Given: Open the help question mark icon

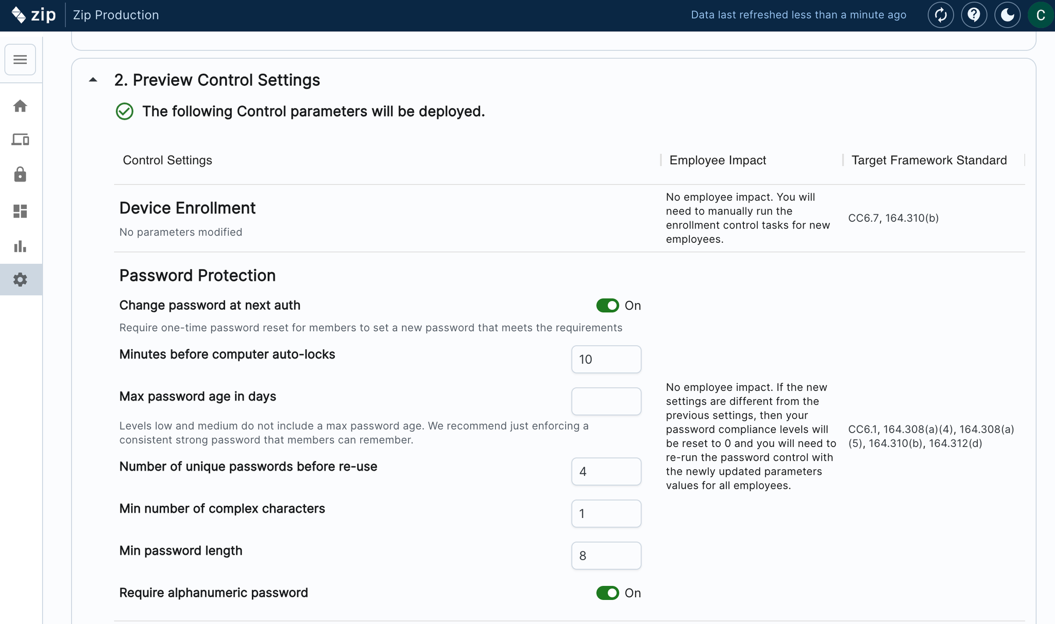Looking at the screenshot, I should click(974, 15).
